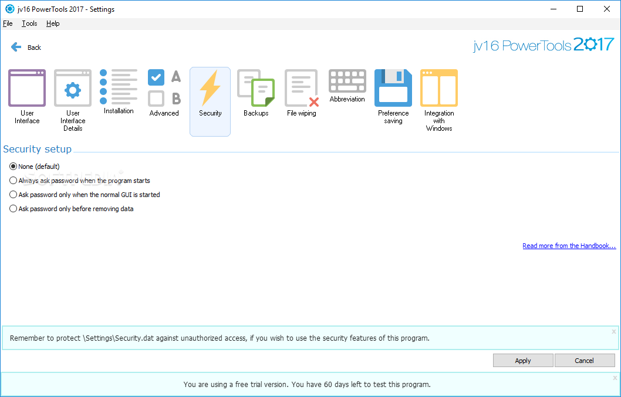Viewport: 621px width, 397px height.
Task: Dismiss the Security.dat reminder notice
Action: [x=614, y=332]
